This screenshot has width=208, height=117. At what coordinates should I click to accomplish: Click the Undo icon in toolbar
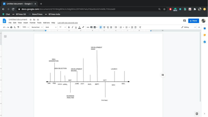pos(4,27)
